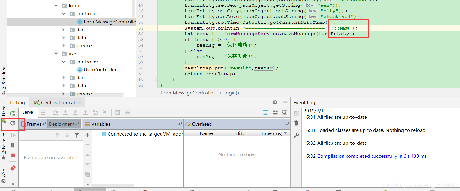Collapse the form package folder
This screenshot has width=460, height=191.
point(56,5)
